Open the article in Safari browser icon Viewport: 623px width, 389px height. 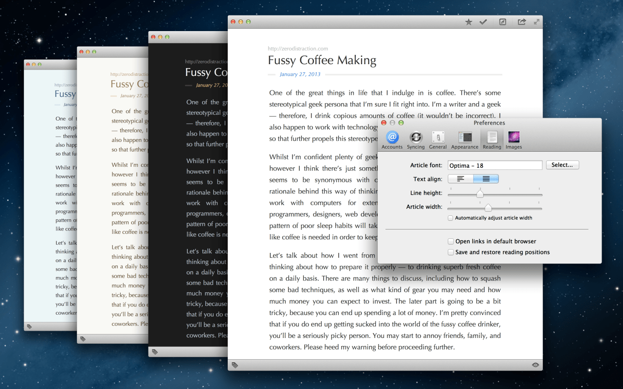point(502,22)
